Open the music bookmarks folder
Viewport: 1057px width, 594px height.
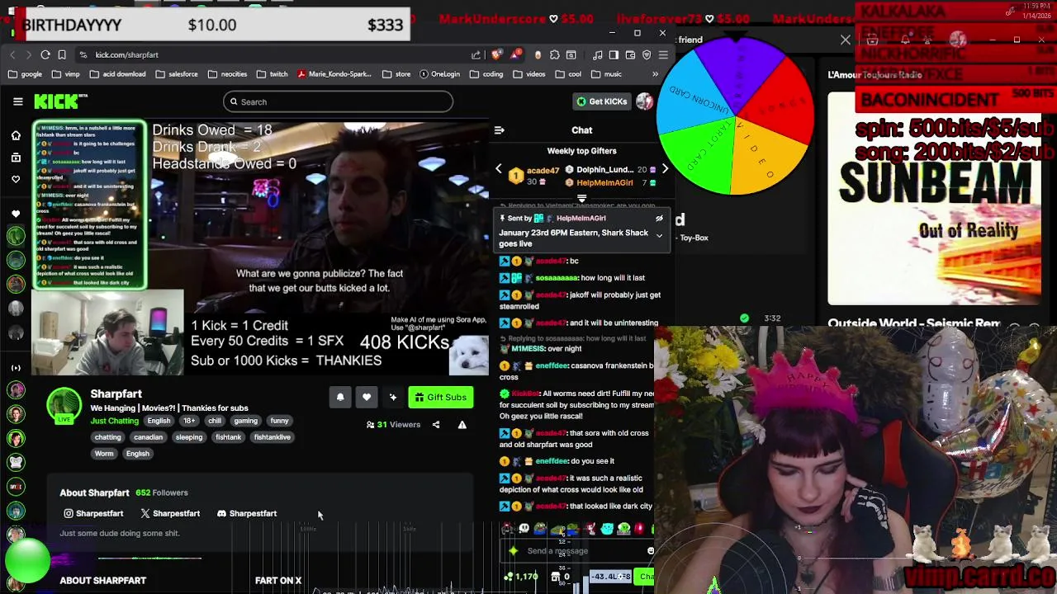point(606,74)
